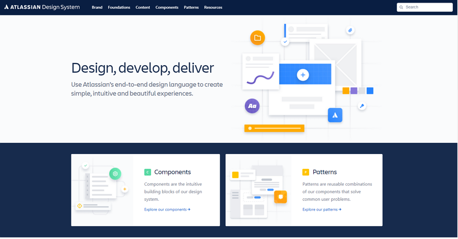
Task: Click the orange folder icon in hero illustration
Action: tap(258, 38)
